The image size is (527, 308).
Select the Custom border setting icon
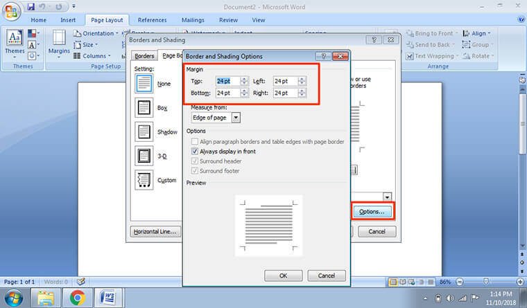click(x=144, y=180)
